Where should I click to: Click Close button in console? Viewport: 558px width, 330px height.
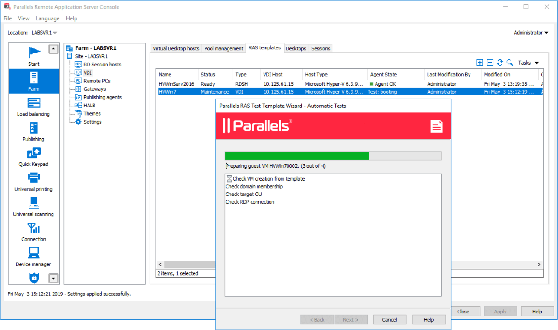[x=463, y=312]
